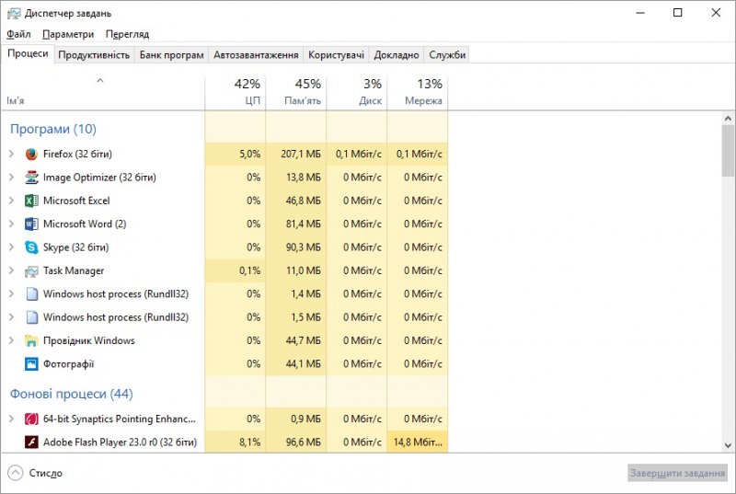Click the 14,8 Мбіт network value

click(418, 442)
